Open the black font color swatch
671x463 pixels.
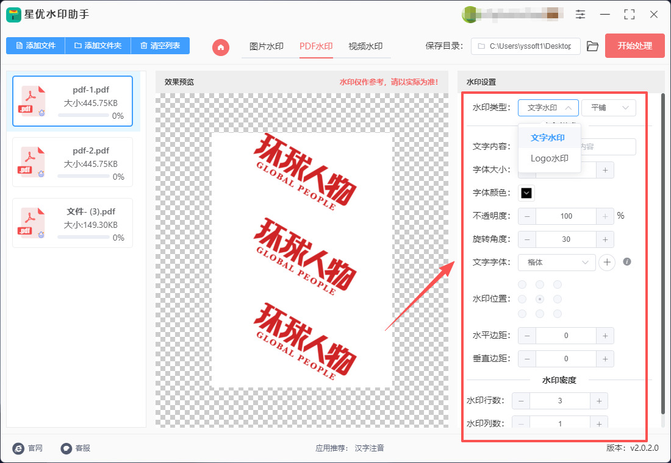(x=526, y=193)
